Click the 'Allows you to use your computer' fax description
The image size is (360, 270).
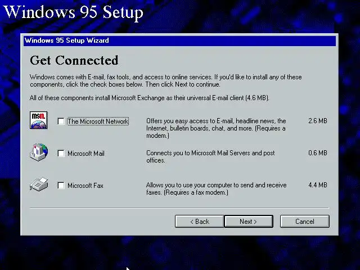216,188
